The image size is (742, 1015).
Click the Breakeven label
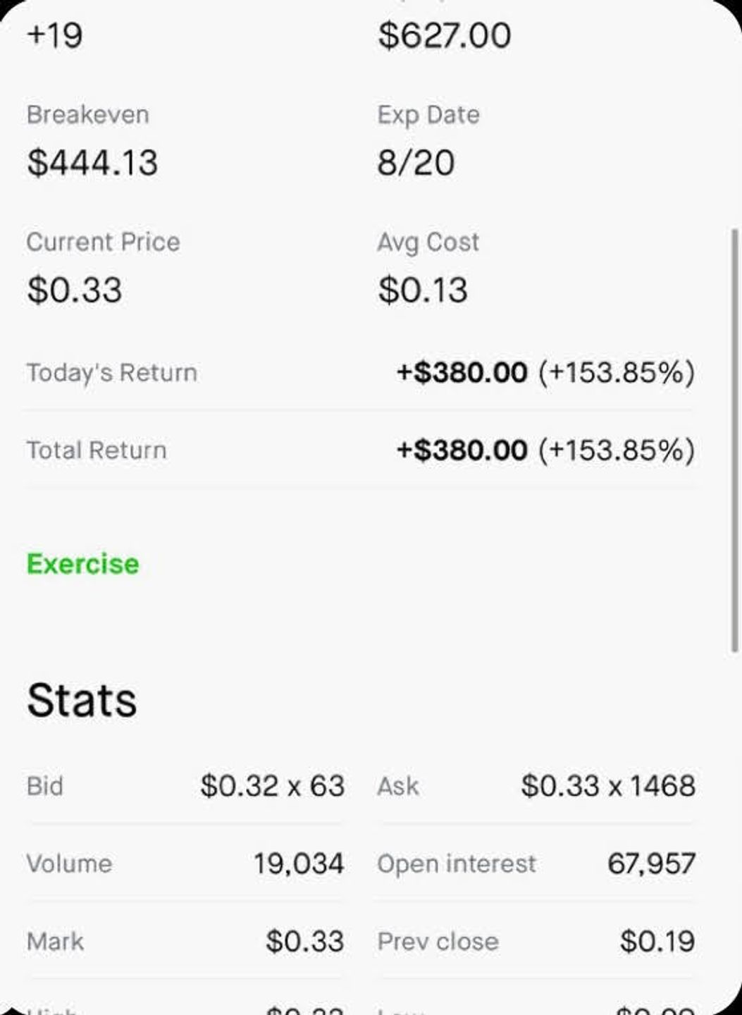[88, 115]
